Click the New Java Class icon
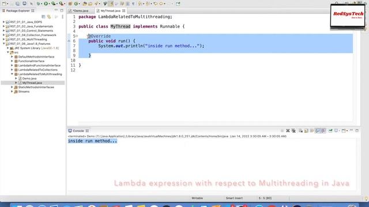This screenshot has width=369, height=207. tap(76, 3)
